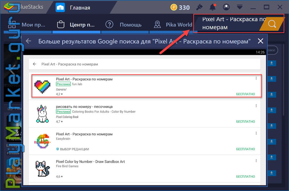
Task: Open options menu for Pixel Color by Number
Action: tap(256, 161)
